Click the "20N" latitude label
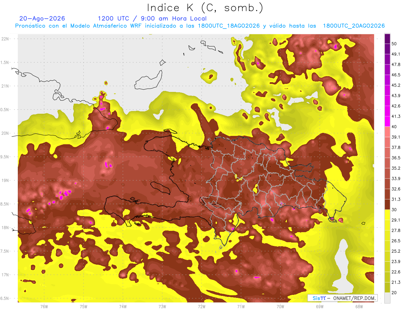Screen dimensions: 403x311 (x=6, y=133)
